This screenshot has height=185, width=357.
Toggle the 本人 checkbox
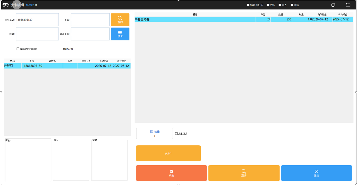pos(280,5)
